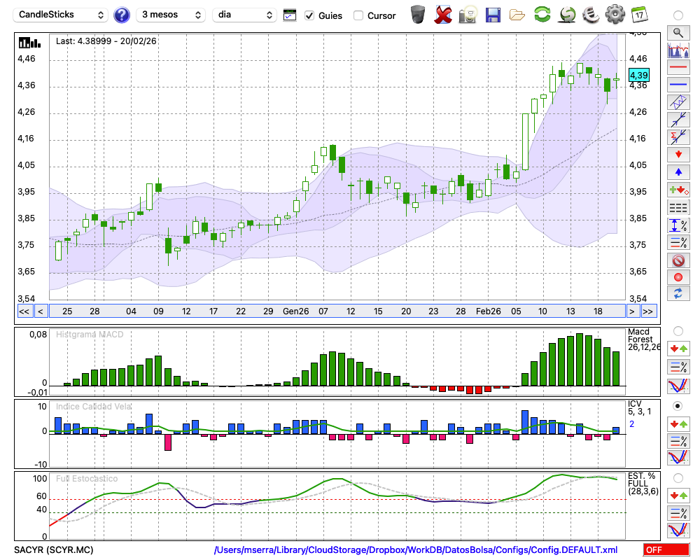This screenshot has height=560, width=700.
Task: Open the calendar icon in toolbar
Action: [639, 15]
